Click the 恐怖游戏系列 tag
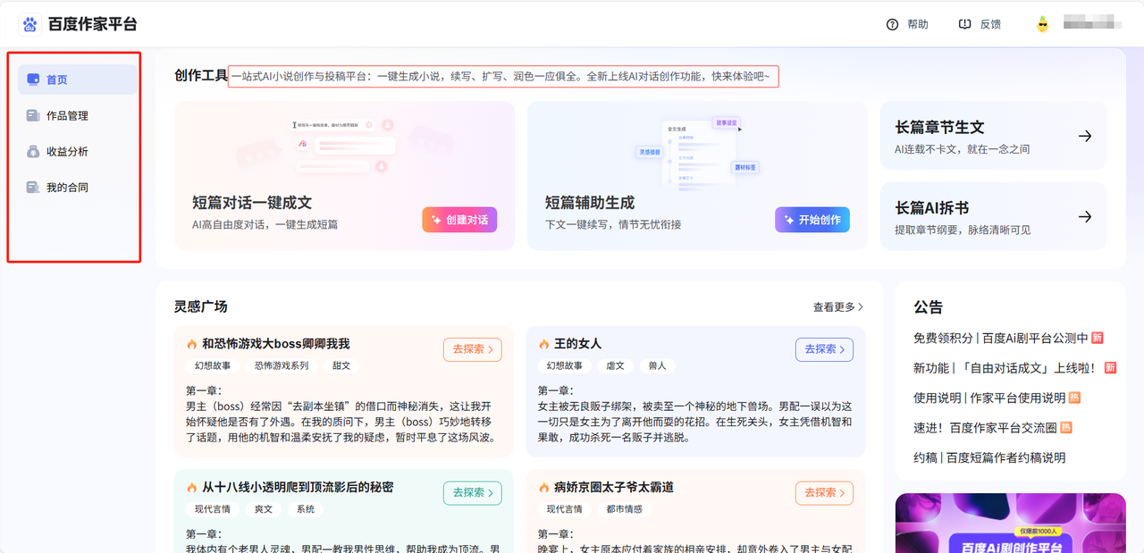The image size is (1144, 553). (282, 365)
